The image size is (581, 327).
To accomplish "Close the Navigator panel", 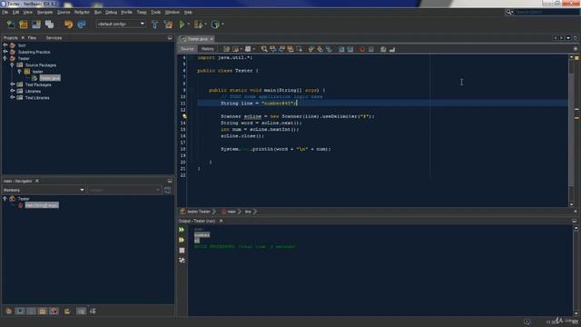I will click(36, 181).
